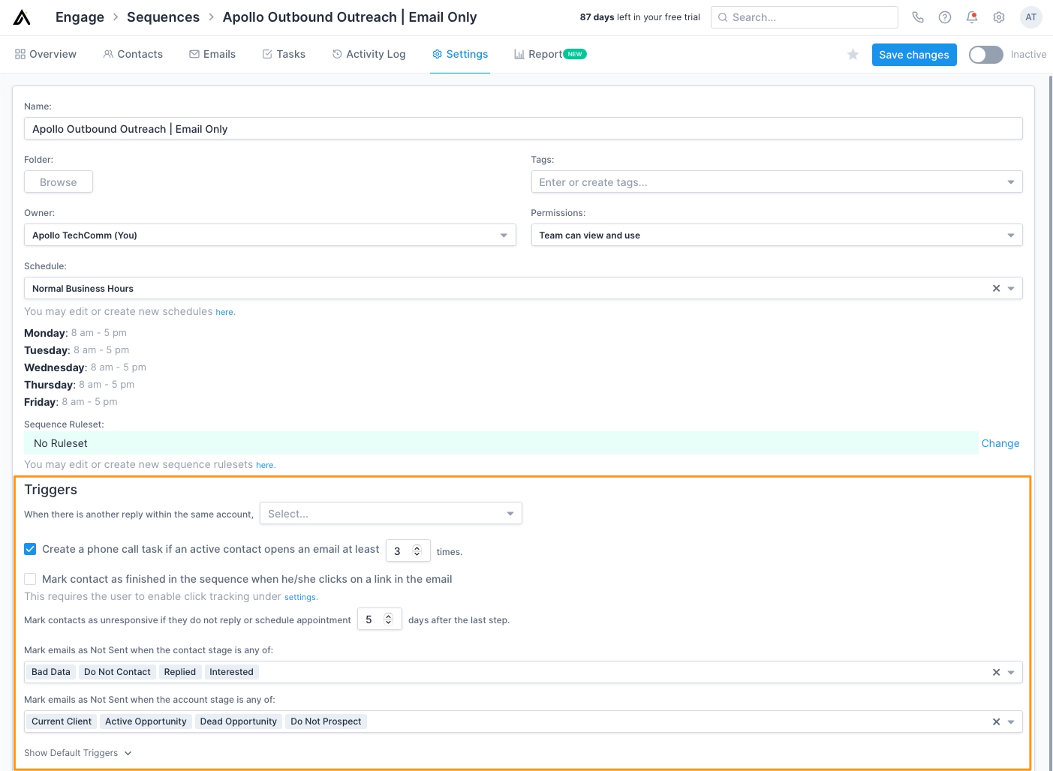Open the schedules 'here' link

[224, 312]
